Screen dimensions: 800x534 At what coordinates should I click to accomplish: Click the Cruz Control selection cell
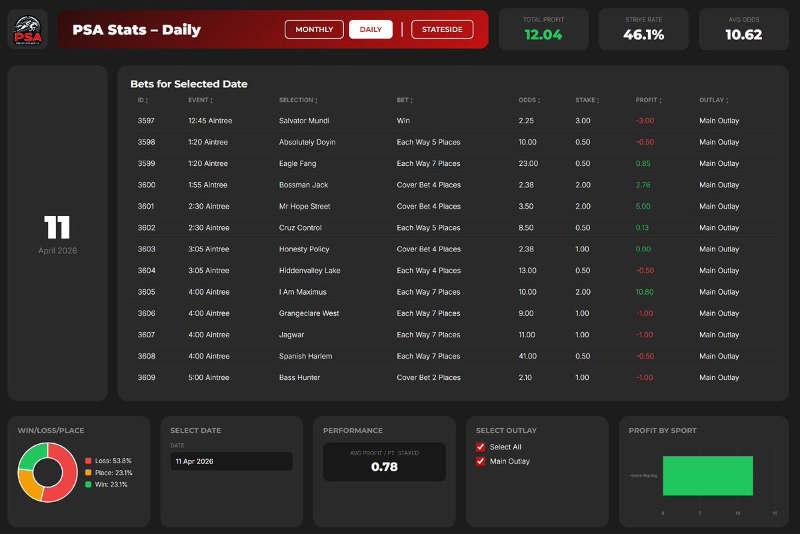click(x=300, y=227)
